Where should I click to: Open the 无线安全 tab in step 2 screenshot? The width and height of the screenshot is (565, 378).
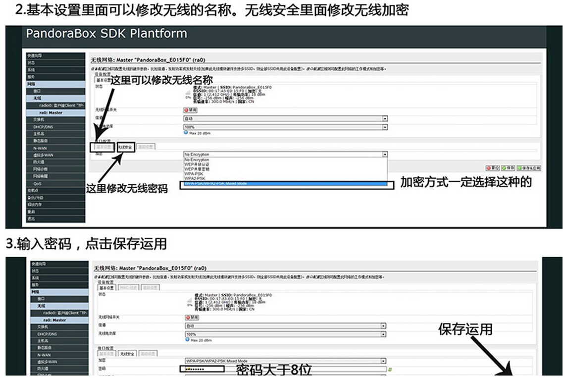click(x=125, y=147)
